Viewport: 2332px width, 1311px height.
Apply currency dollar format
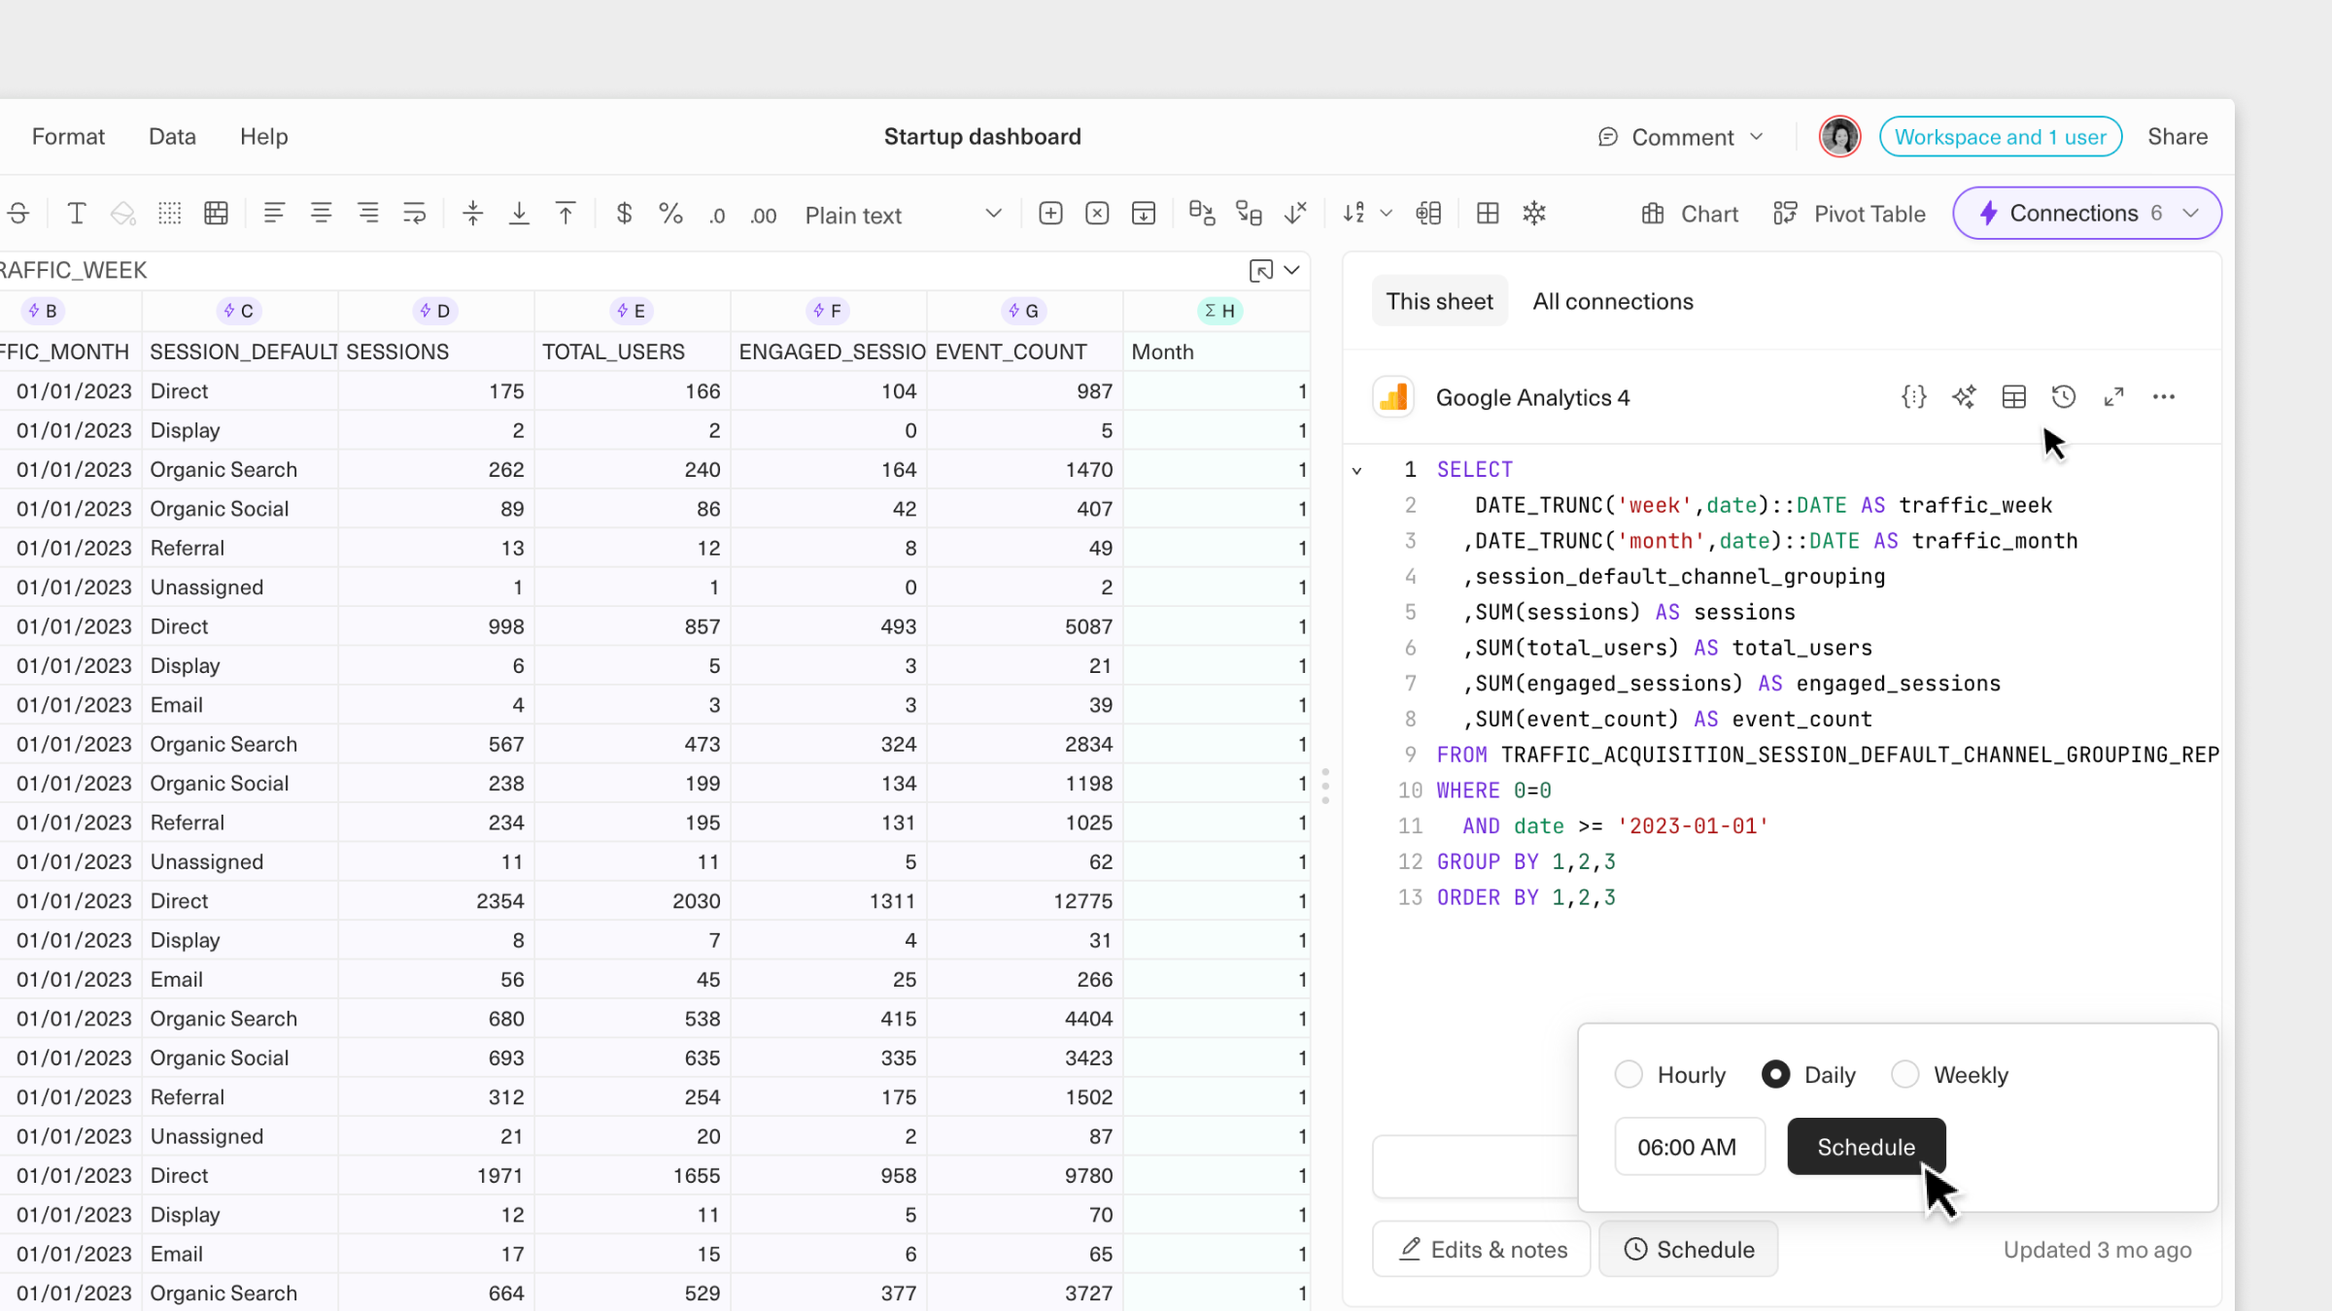coord(625,214)
